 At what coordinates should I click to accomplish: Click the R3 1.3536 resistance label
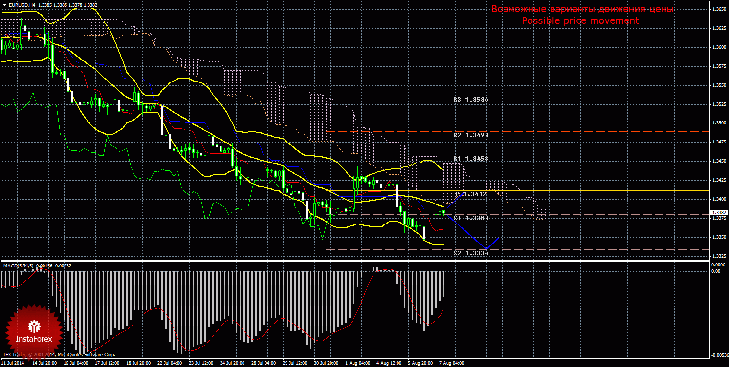[x=470, y=99]
